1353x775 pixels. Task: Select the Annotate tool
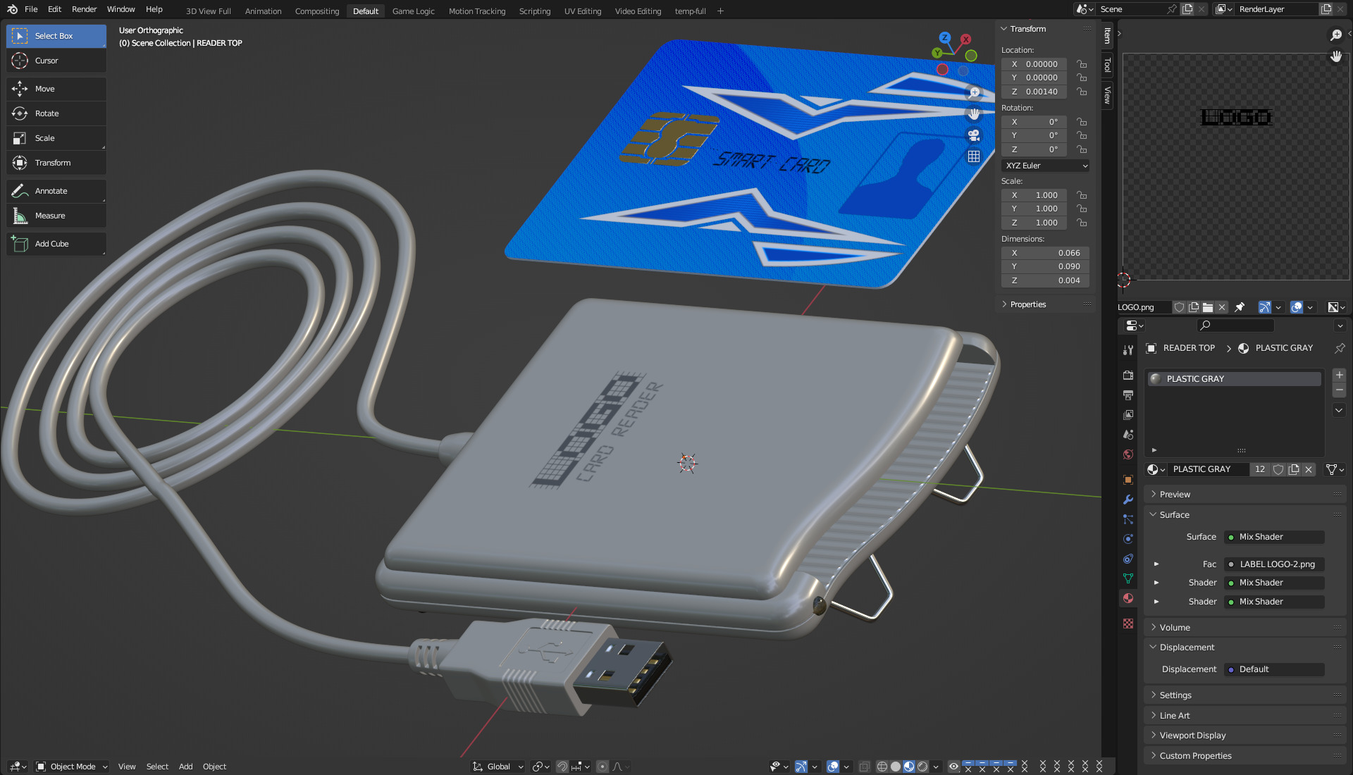[x=56, y=191]
